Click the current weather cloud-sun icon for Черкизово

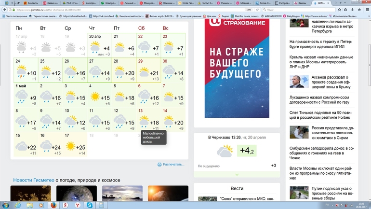click(225, 151)
